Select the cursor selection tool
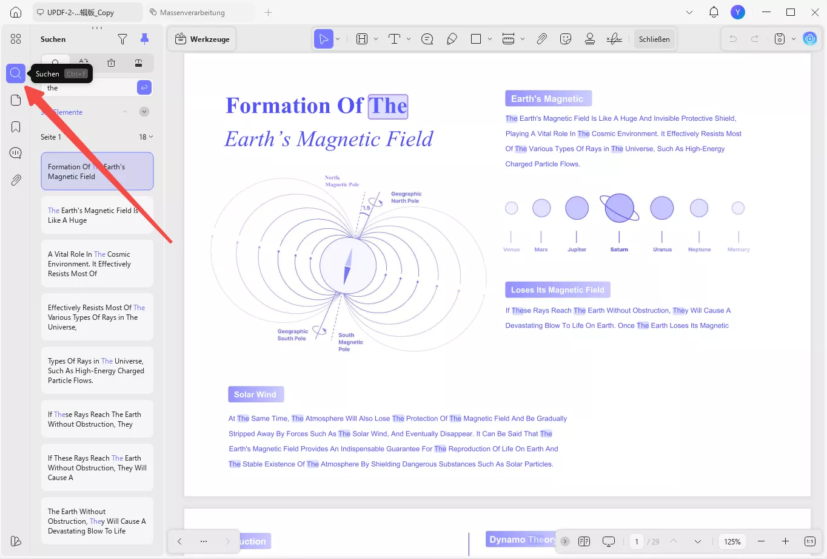827x559 pixels. [x=324, y=39]
